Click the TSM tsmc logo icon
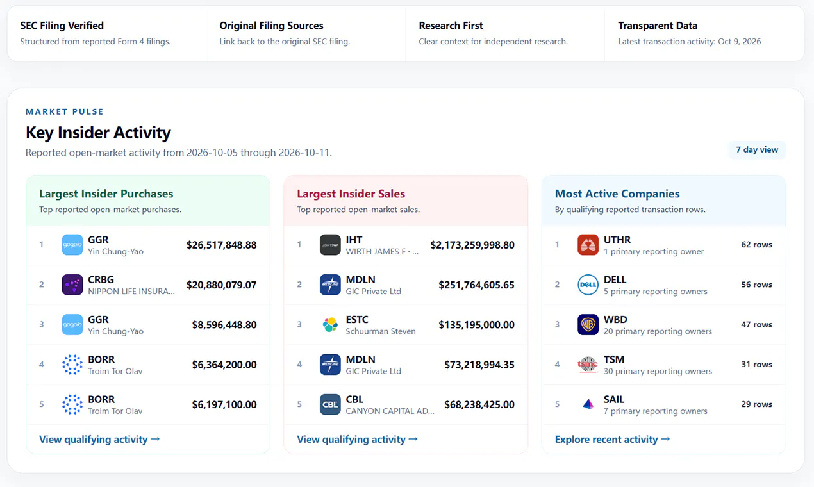This screenshot has height=487, width=814. click(x=588, y=365)
